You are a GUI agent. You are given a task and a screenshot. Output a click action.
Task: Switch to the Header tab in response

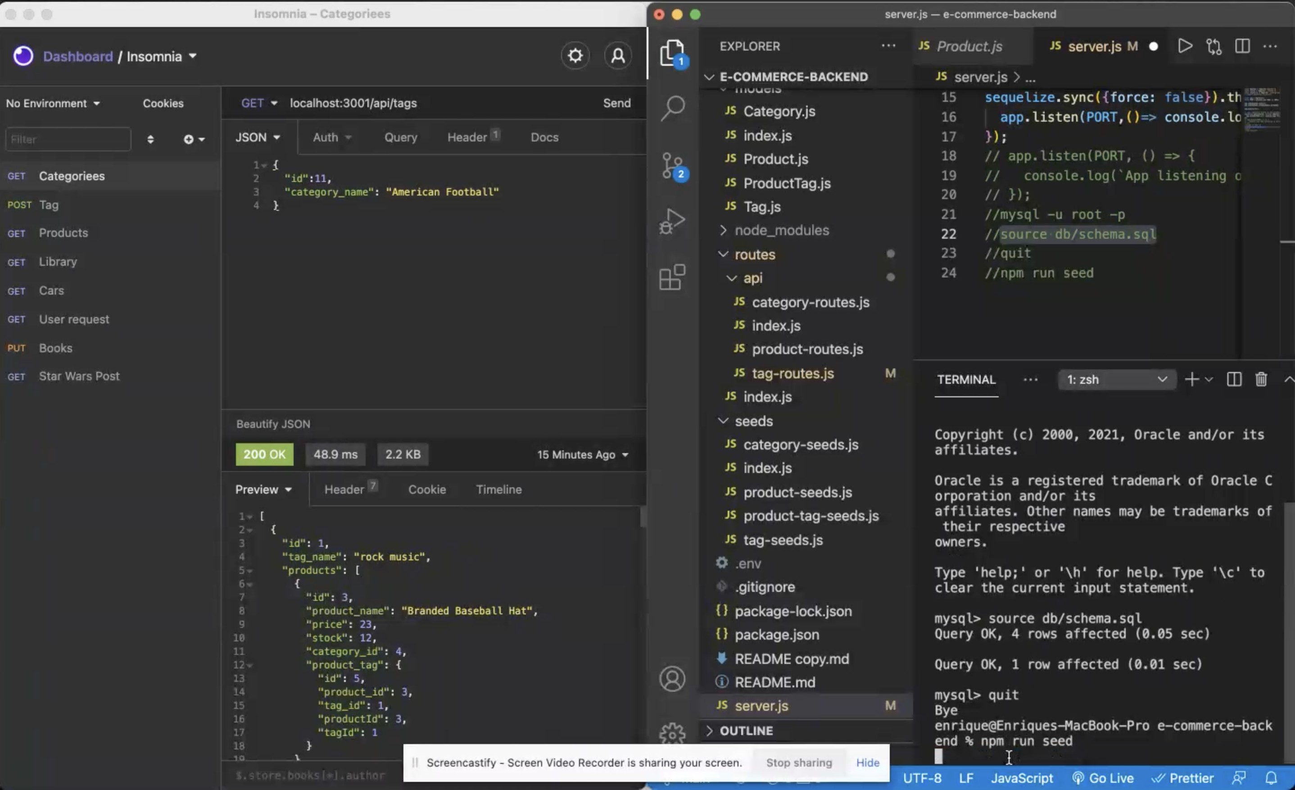coord(351,488)
